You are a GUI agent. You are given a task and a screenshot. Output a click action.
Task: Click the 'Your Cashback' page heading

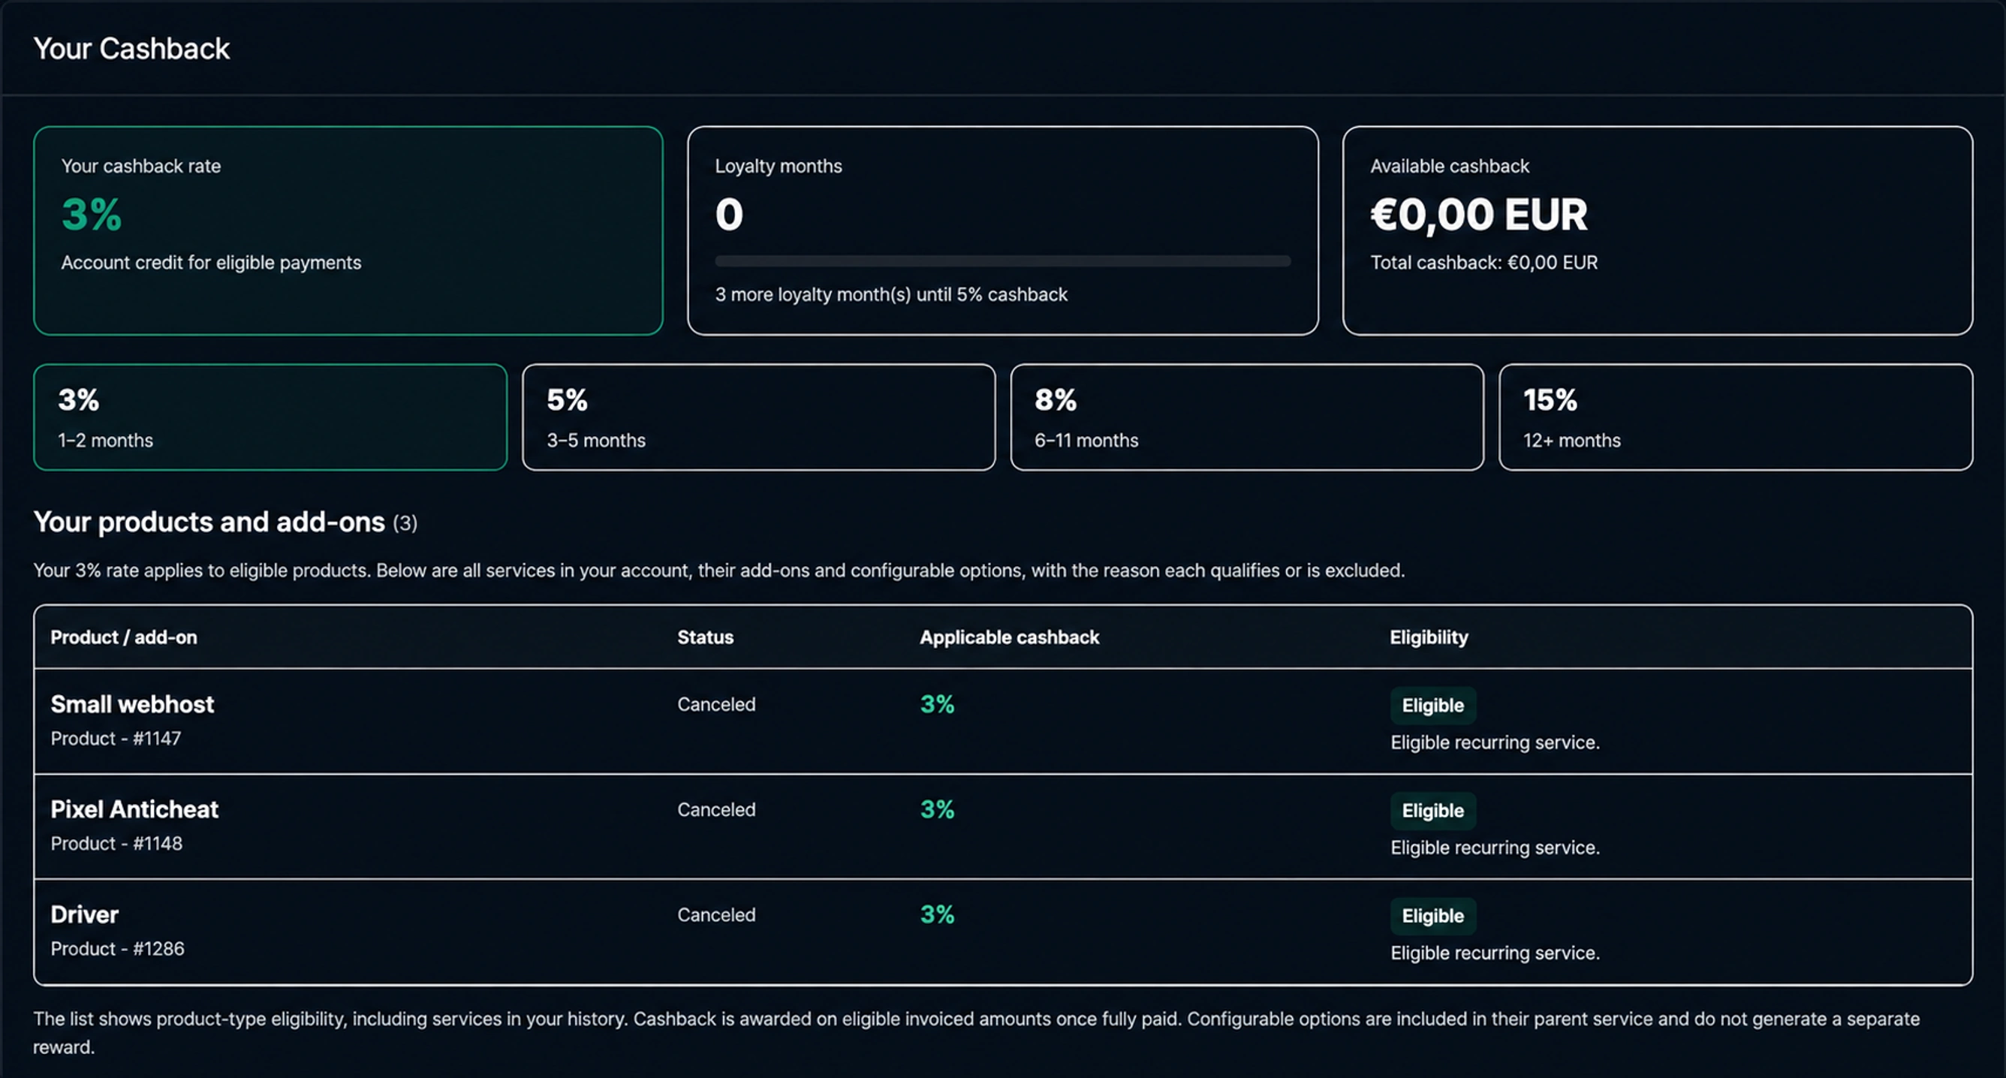131,48
